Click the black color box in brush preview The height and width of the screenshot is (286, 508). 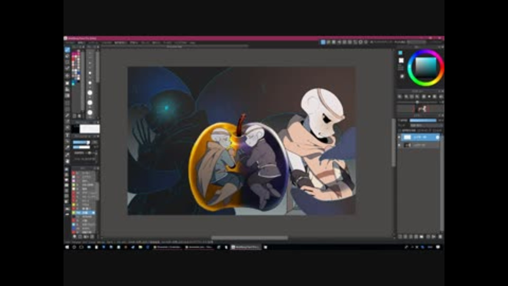point(75,129)
